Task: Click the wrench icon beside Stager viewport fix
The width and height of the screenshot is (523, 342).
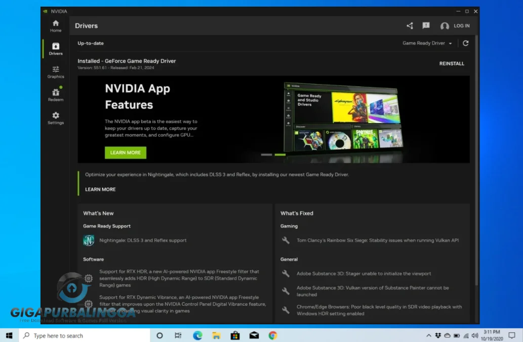Action: tap(286, 273)
